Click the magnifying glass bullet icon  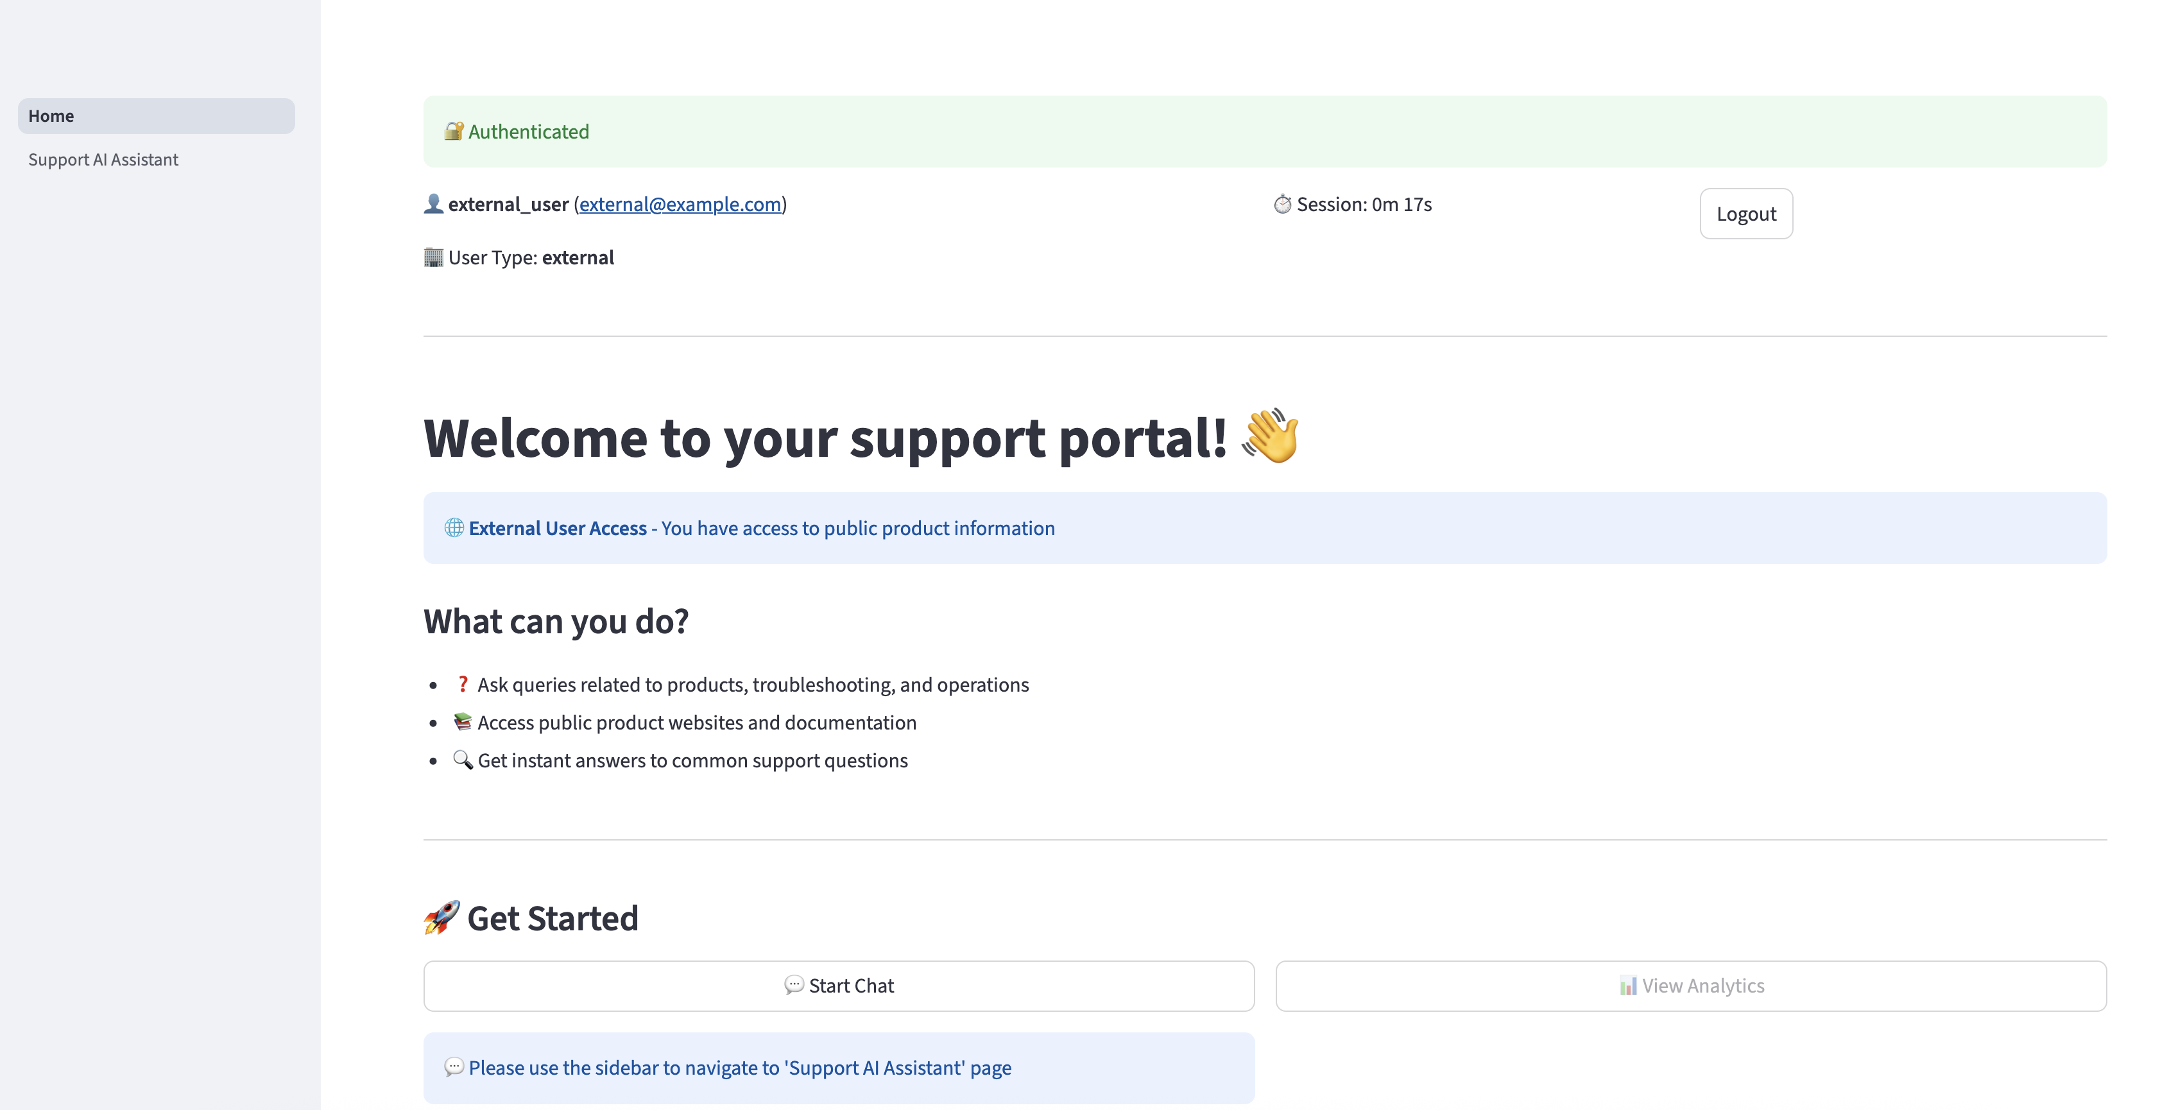point(462,760)
